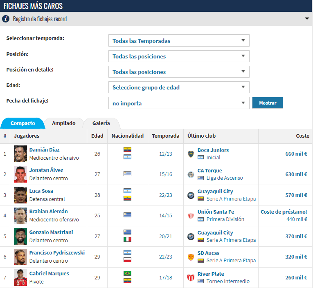Click the Unión Santa Fe club crest icon
This screenshot has width=313, height=288.
191,216
